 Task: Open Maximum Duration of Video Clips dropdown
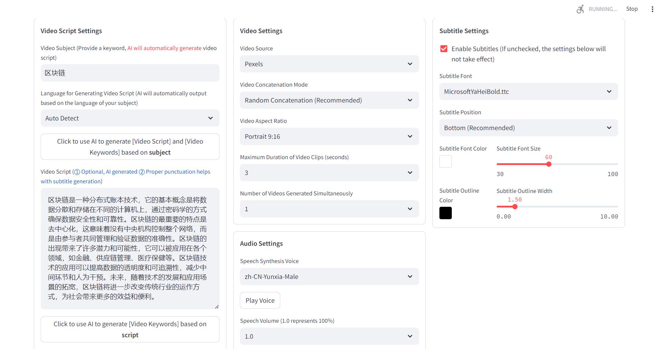[x=329, y=173]
